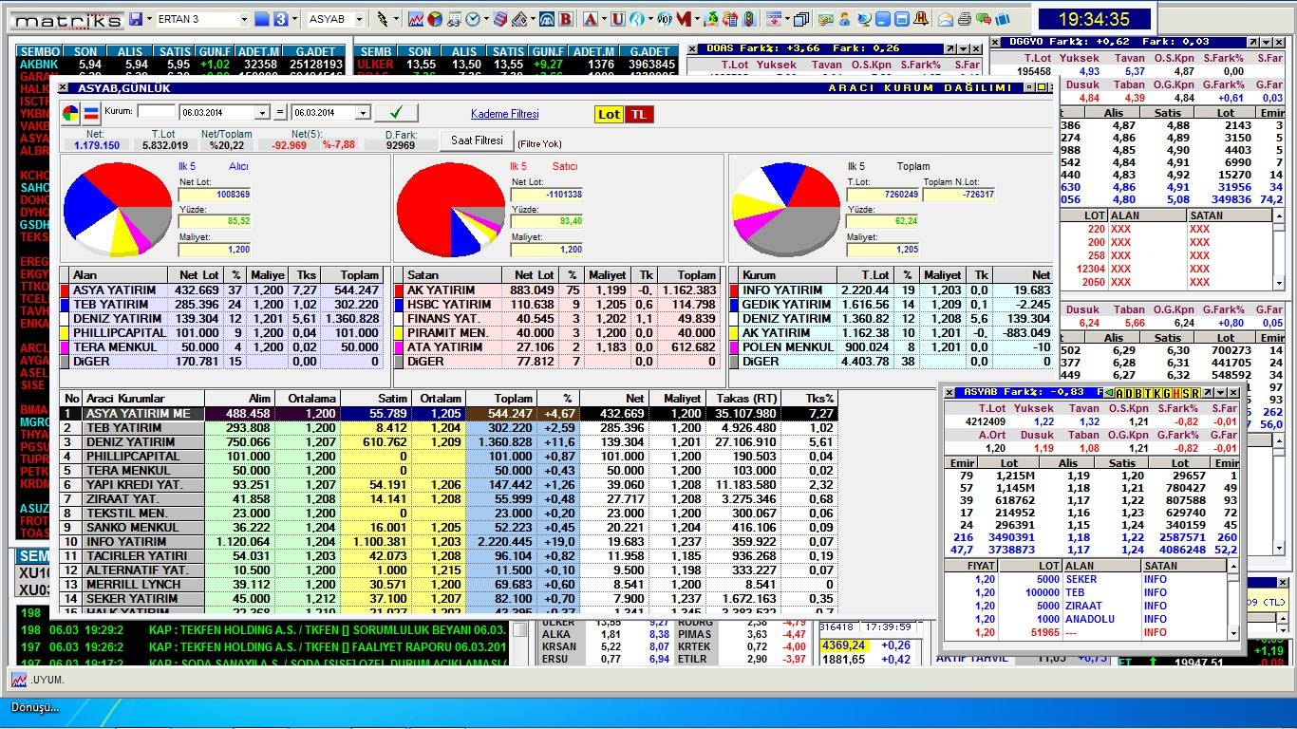Switch values to Lot mode
1297x729 pixels.
pyautogui.click(x=609, y=114)
